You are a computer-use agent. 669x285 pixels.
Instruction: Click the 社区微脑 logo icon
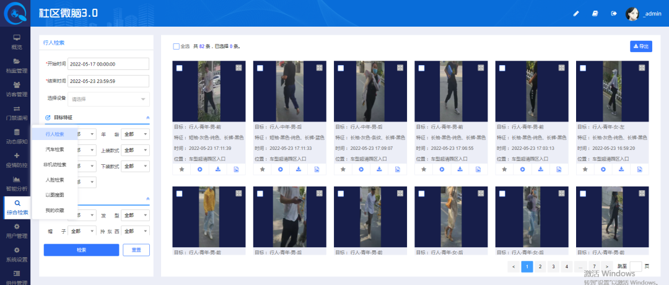(15, 14)
